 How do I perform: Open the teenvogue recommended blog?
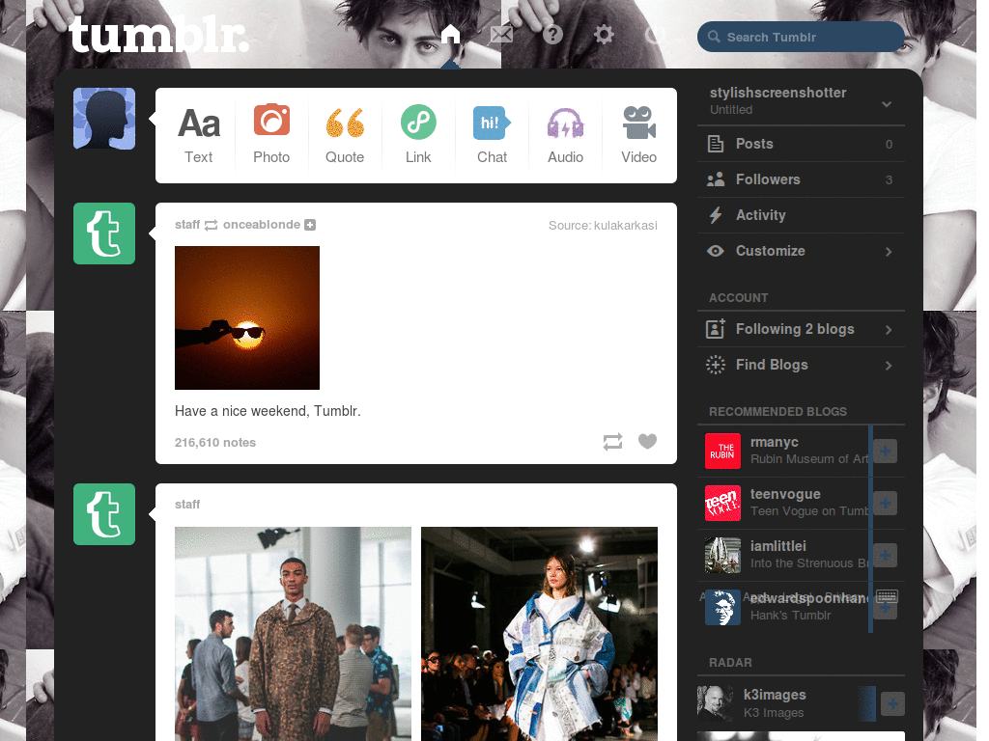pyautogui.click(x=785, y=494)
